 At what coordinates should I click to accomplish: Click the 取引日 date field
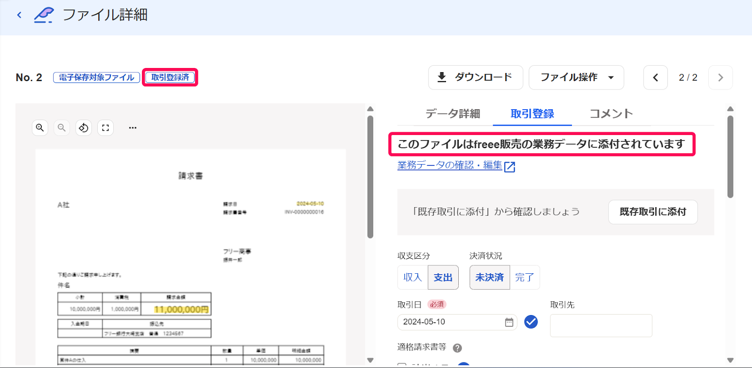click(x=457, y=322)
